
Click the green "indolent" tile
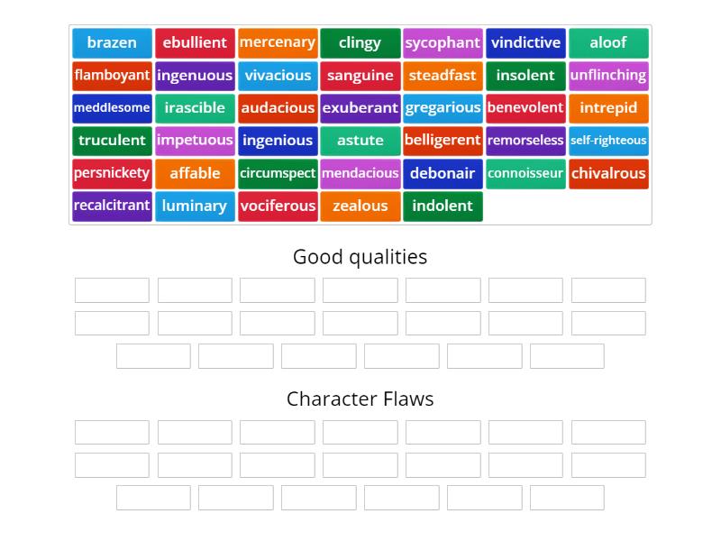(443, 206)
